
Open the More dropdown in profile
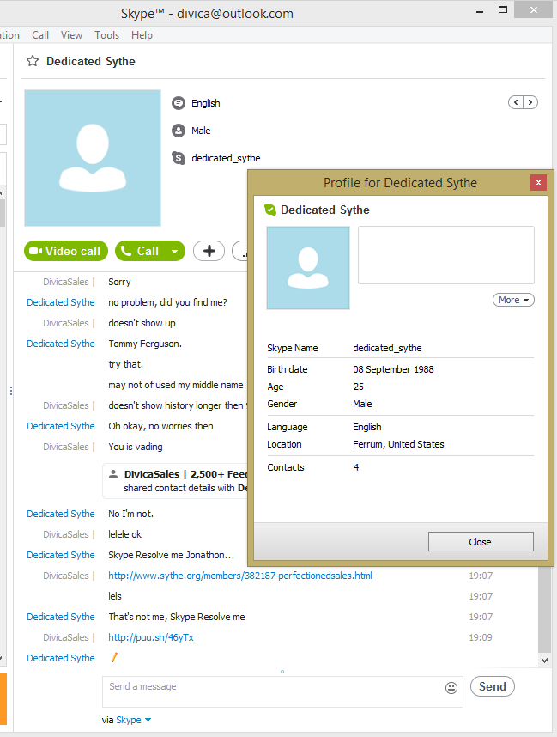513,300
